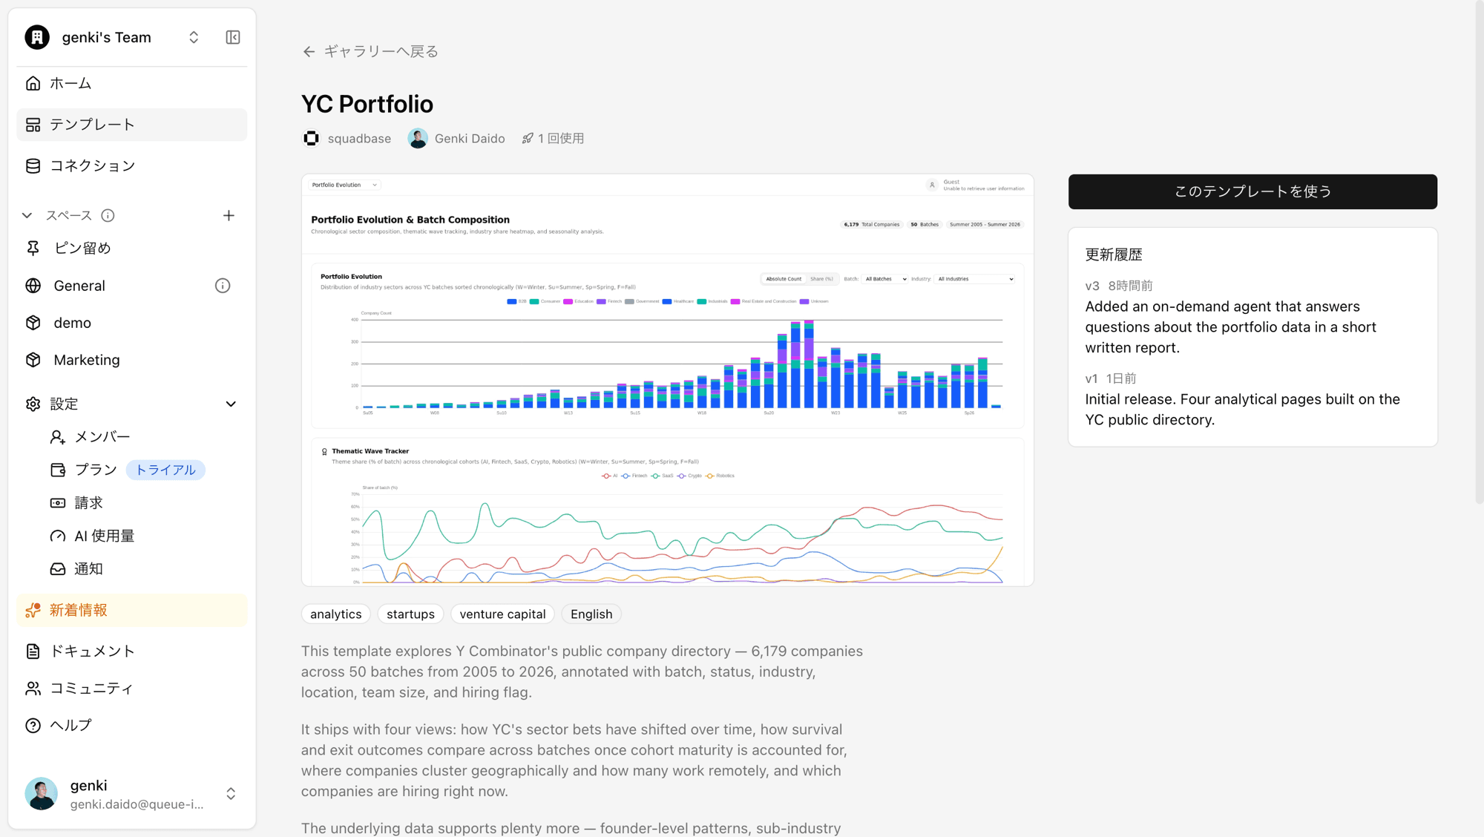Screen dimensions: 1484x837
Task: Open genki's Team workspace switcher
Action: coord(194,37)
